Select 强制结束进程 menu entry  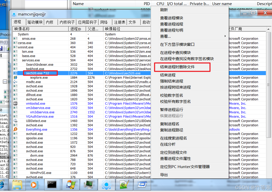(x=172, y=81)
